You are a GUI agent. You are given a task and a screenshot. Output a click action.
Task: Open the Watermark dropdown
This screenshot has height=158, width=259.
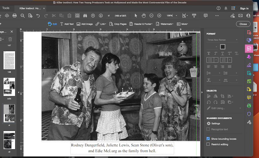[x=164, y=24]
